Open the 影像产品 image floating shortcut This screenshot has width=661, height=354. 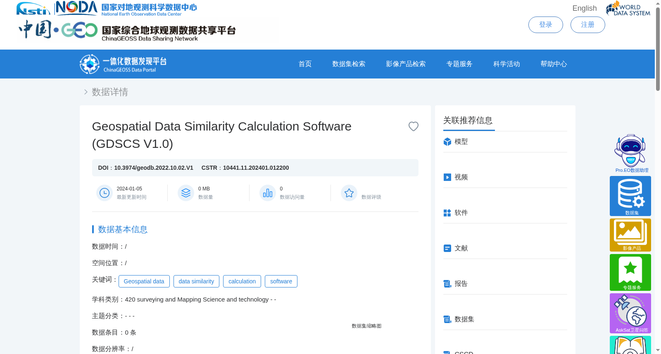point(630,235)
